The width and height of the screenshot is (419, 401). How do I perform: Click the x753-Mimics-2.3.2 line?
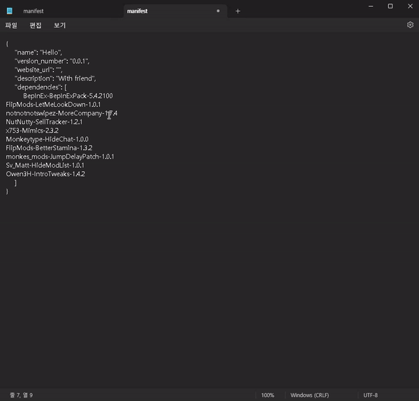[x=32, y=131]
